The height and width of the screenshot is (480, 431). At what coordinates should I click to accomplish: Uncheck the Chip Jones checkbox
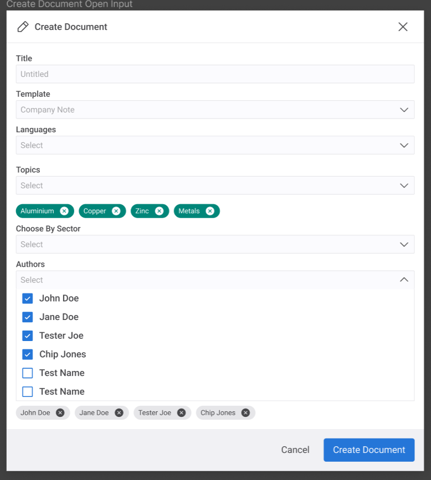(x=28, y=354)
